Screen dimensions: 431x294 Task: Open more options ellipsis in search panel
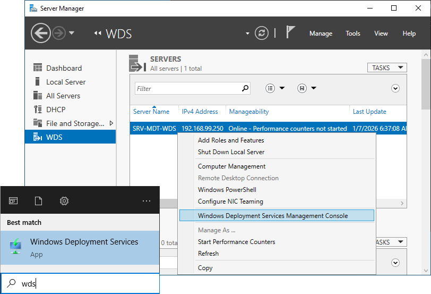click(146, 201)
